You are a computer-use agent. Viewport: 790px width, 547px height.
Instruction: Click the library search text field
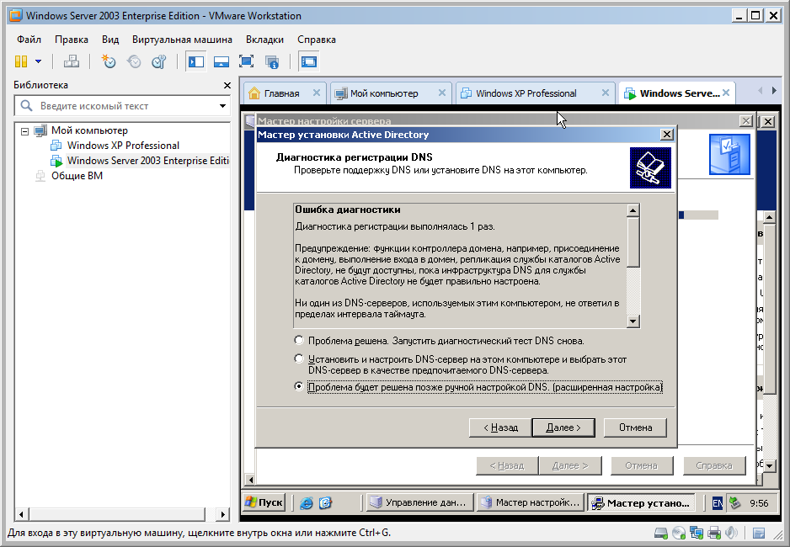coord(121,106)
